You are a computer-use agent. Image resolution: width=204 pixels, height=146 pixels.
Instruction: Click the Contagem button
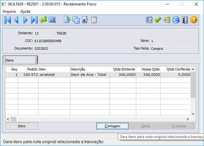112,126
